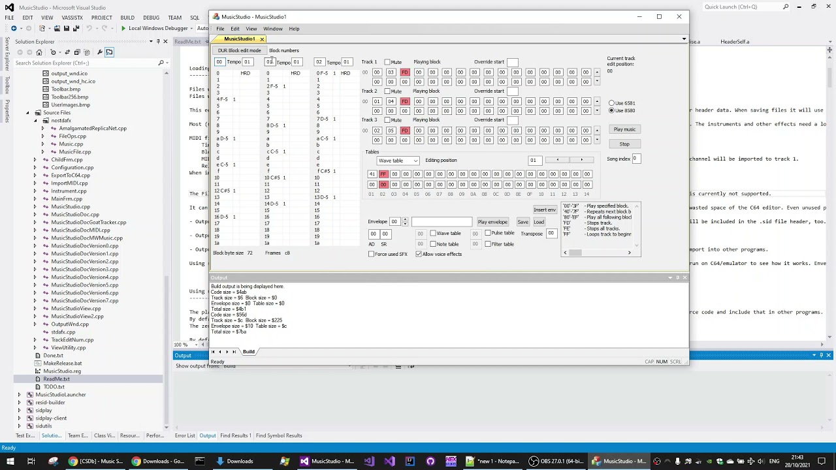
Task: Click the Play music button
Action: tap(624, 129)
